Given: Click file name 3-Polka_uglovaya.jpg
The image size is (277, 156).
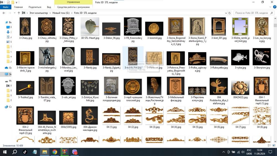Looking at the screenshot, I should pos(197,69).
